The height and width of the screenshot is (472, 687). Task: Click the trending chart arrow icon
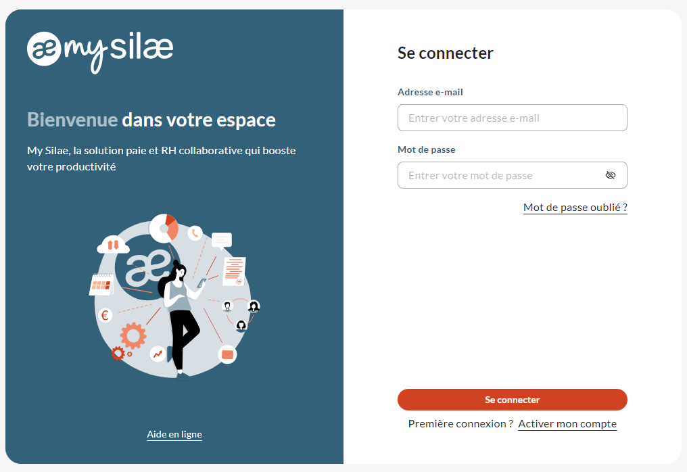coord(158,354)
